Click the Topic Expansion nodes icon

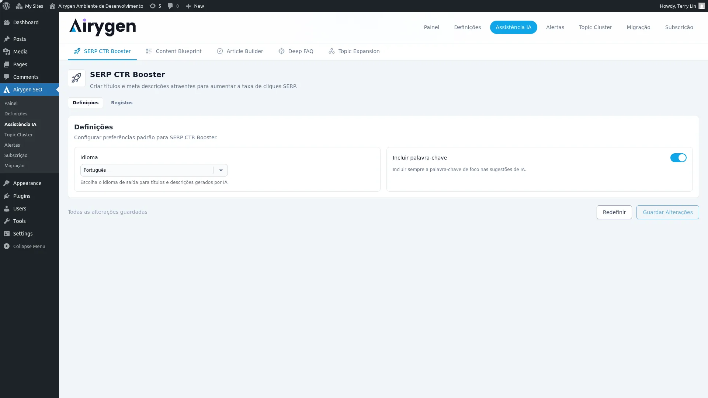(x=332, y=51)
